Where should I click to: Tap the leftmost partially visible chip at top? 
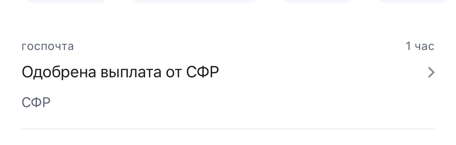tap(67, 1)
